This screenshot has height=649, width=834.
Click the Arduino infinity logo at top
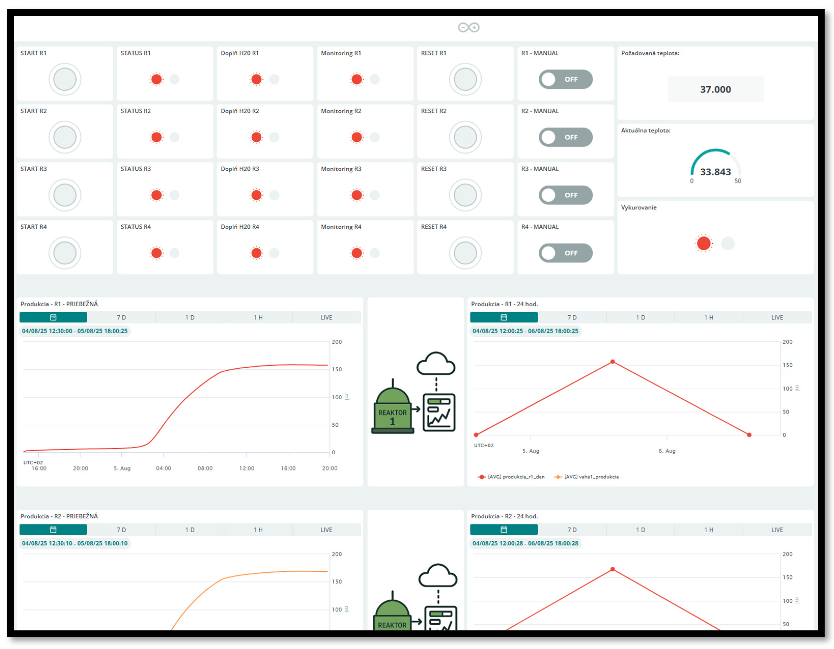469,27
